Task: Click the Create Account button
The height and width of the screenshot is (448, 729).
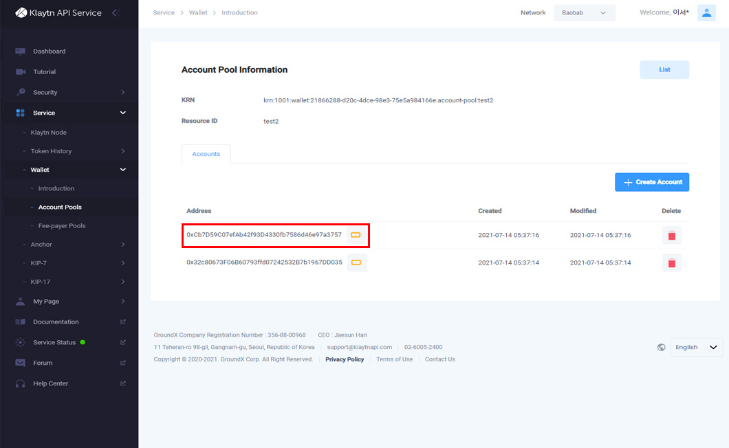Action: pos(652,182)
